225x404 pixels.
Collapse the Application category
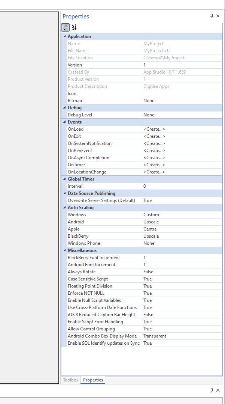click(x=64, y=36)
